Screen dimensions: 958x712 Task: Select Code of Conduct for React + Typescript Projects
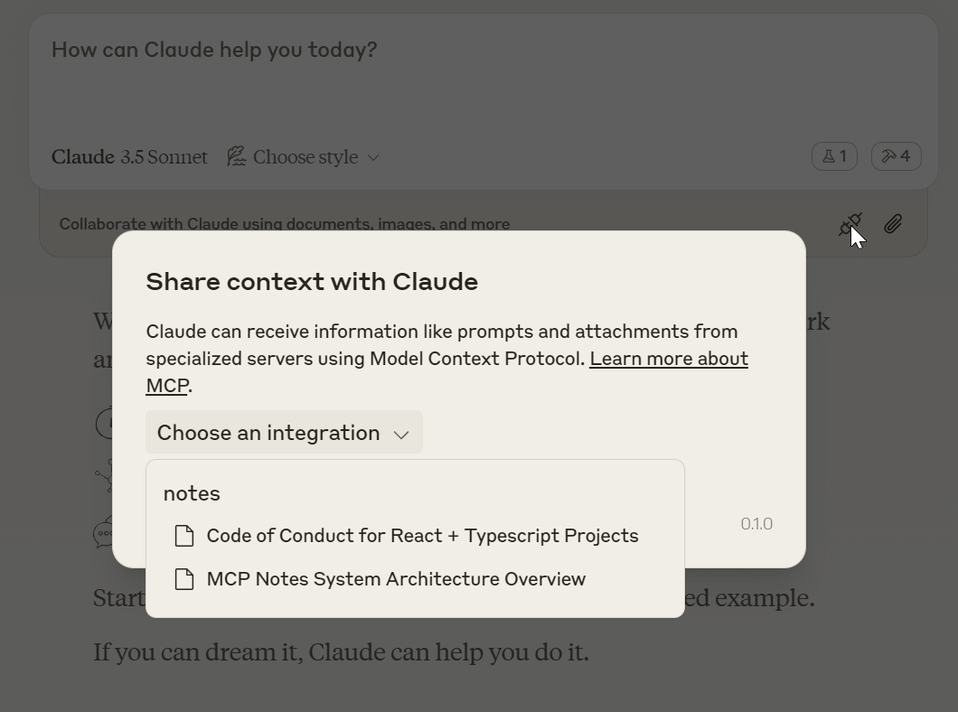pos(422,535)
